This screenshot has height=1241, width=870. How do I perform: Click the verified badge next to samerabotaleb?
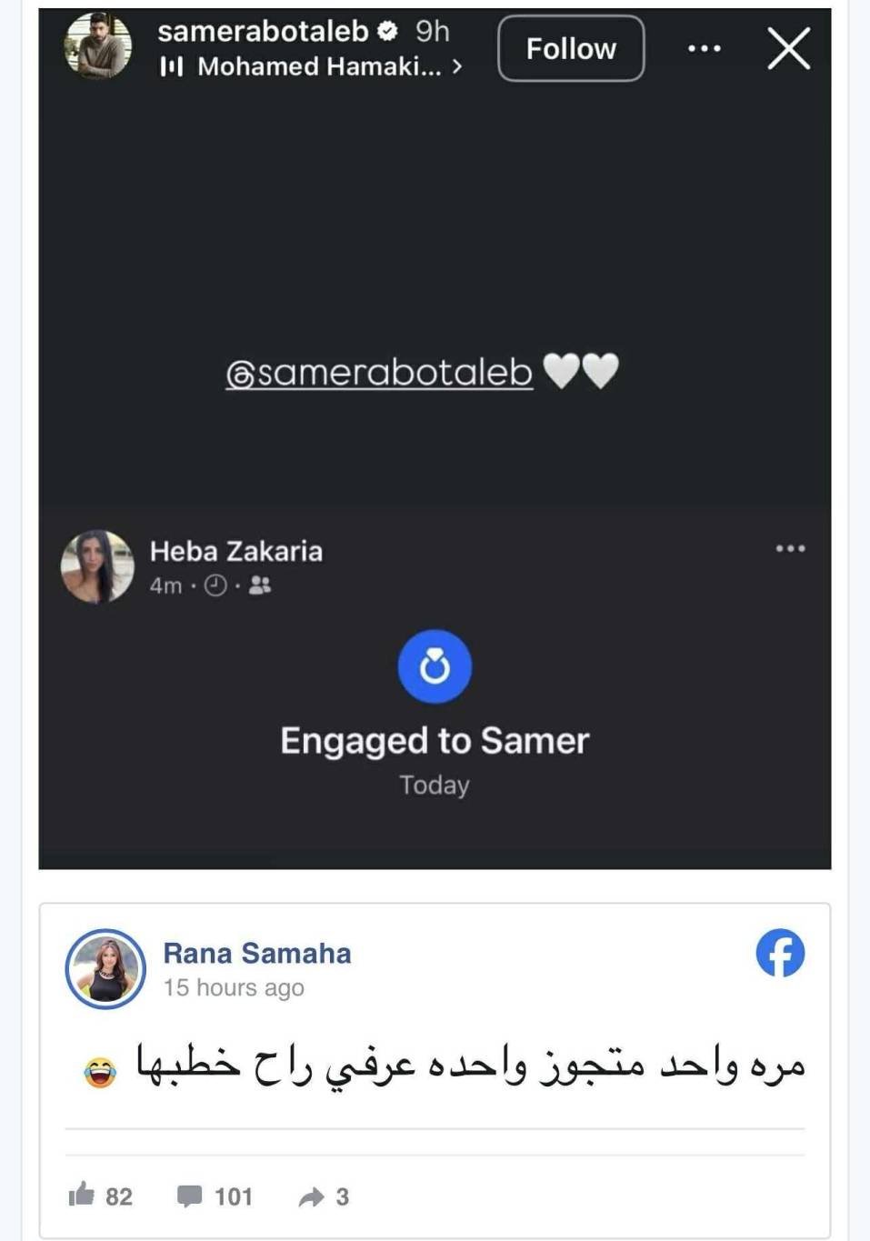388,31
